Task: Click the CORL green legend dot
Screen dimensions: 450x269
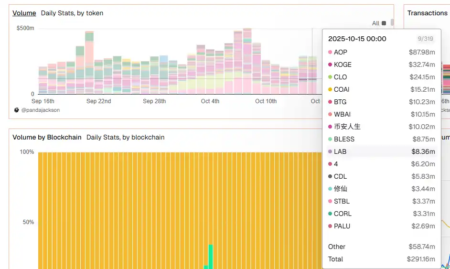Action: [x=330, y=214]
